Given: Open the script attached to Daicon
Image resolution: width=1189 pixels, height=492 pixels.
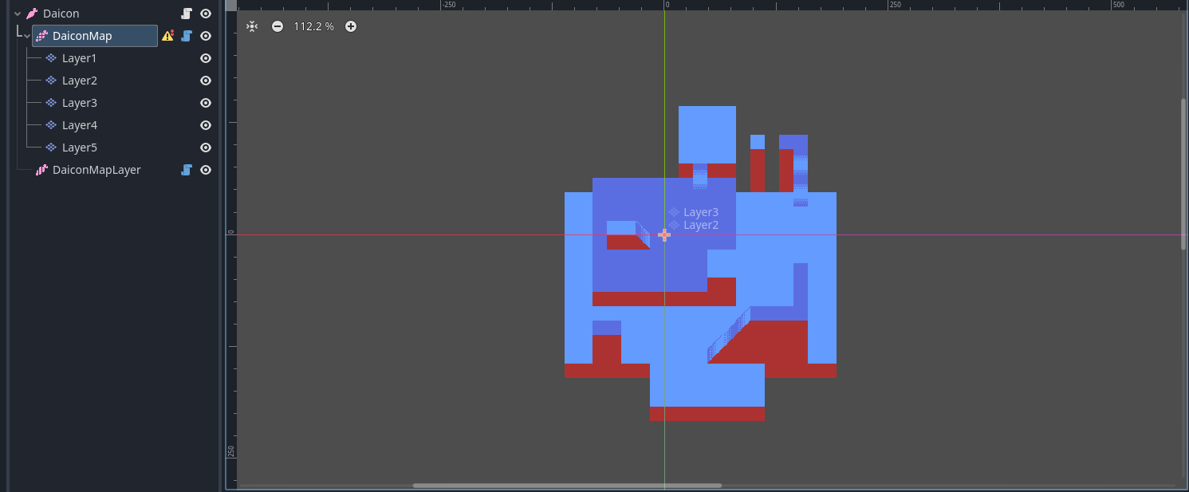Looking at the screenshot, I should [187, 14].
